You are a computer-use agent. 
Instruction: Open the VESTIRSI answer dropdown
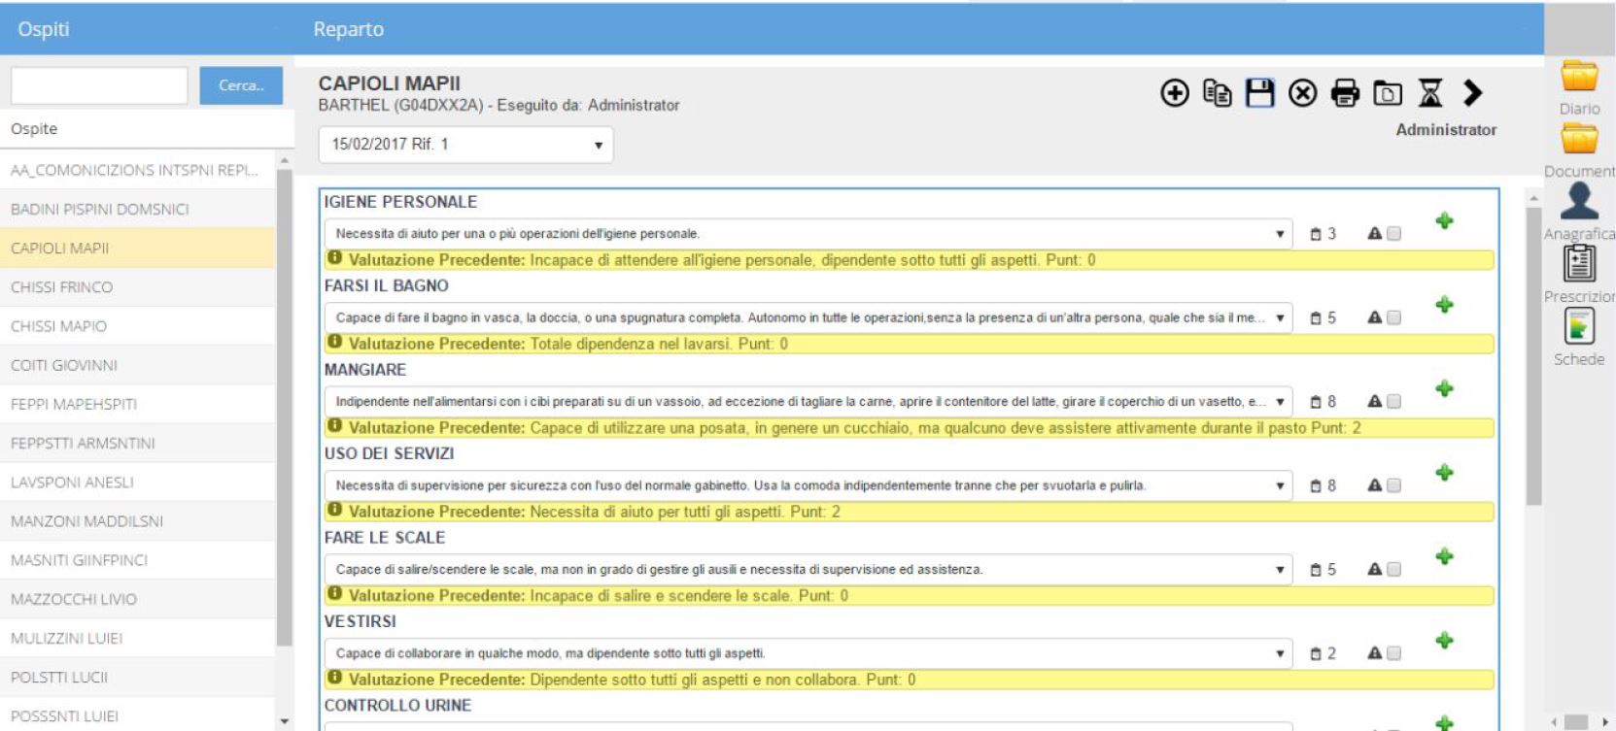coord(808,653)
